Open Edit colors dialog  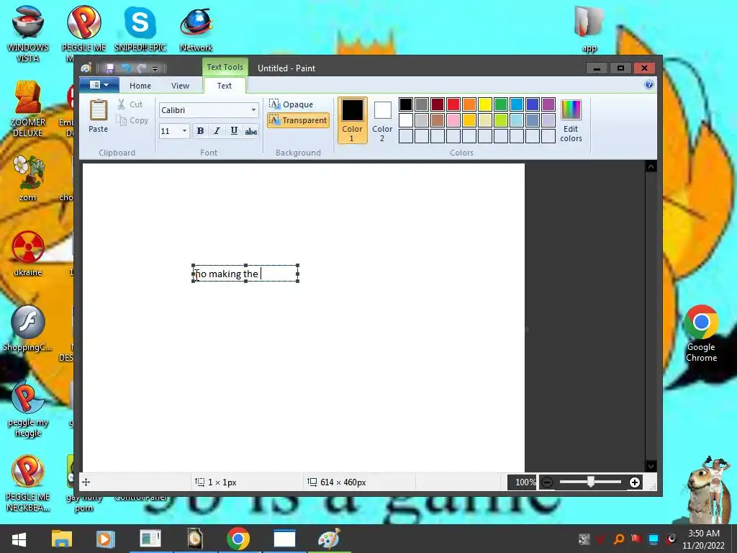(571, 121)
